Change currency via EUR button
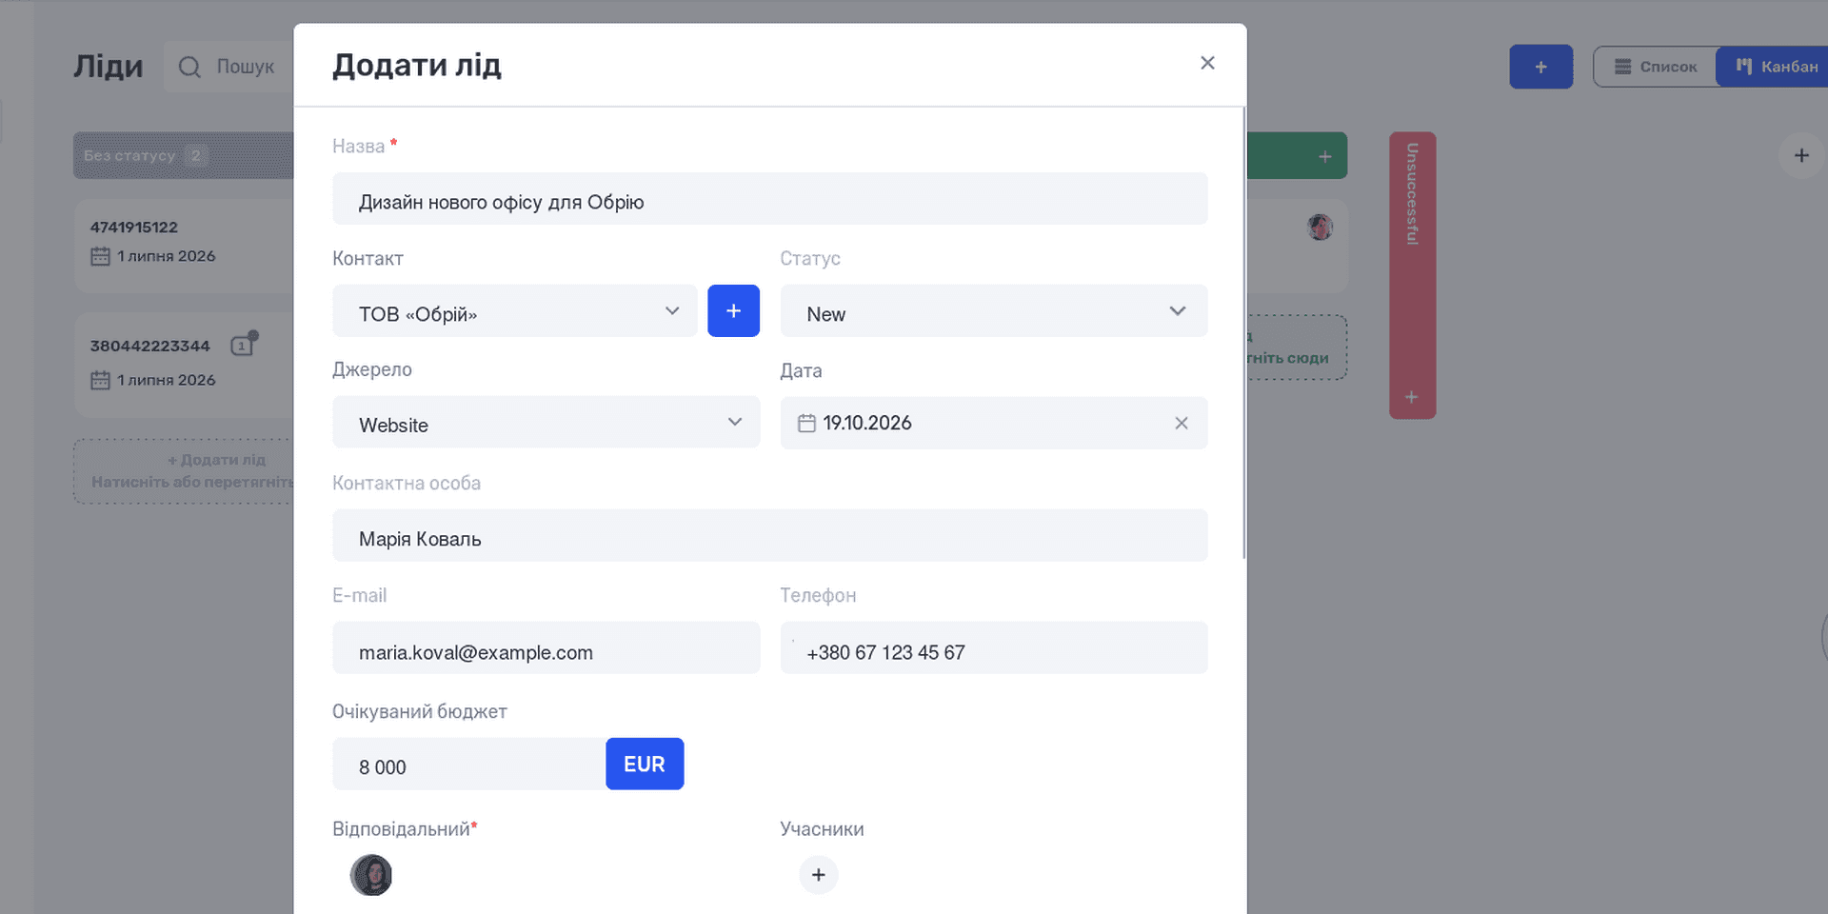1828x914 pixels. (x=645, y=764)
